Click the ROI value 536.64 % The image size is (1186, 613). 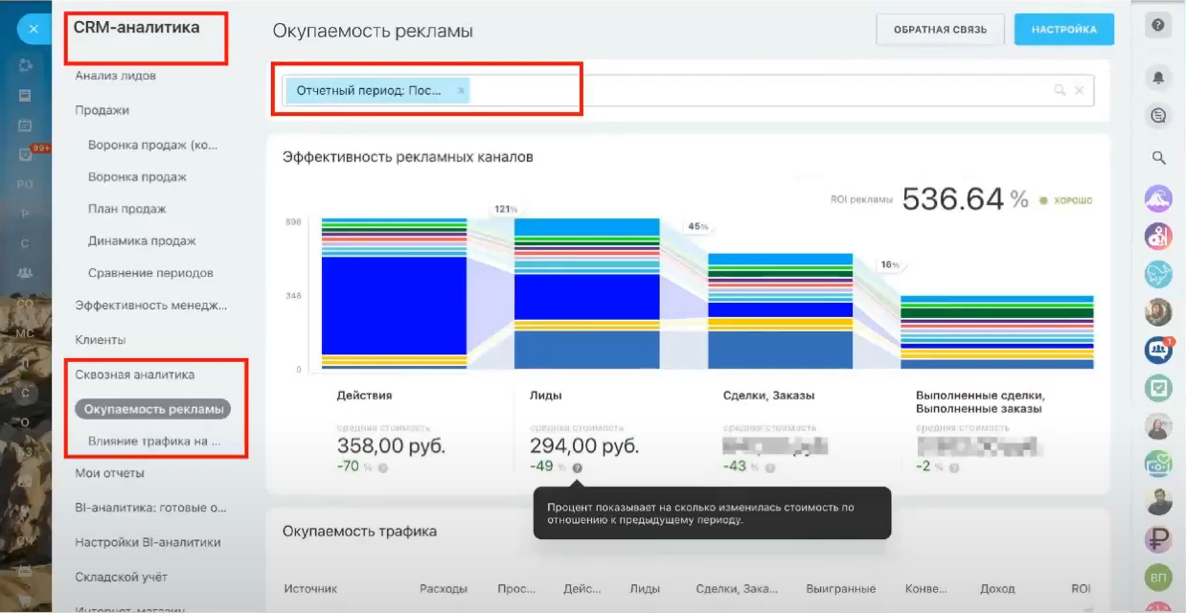(x=965, y=198)
